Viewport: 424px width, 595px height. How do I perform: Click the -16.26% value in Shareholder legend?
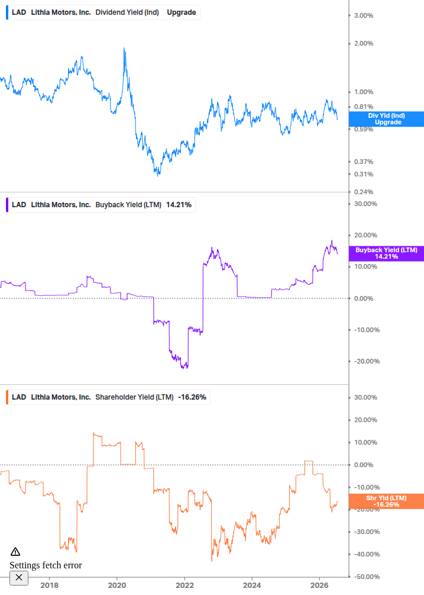(192, 397)
